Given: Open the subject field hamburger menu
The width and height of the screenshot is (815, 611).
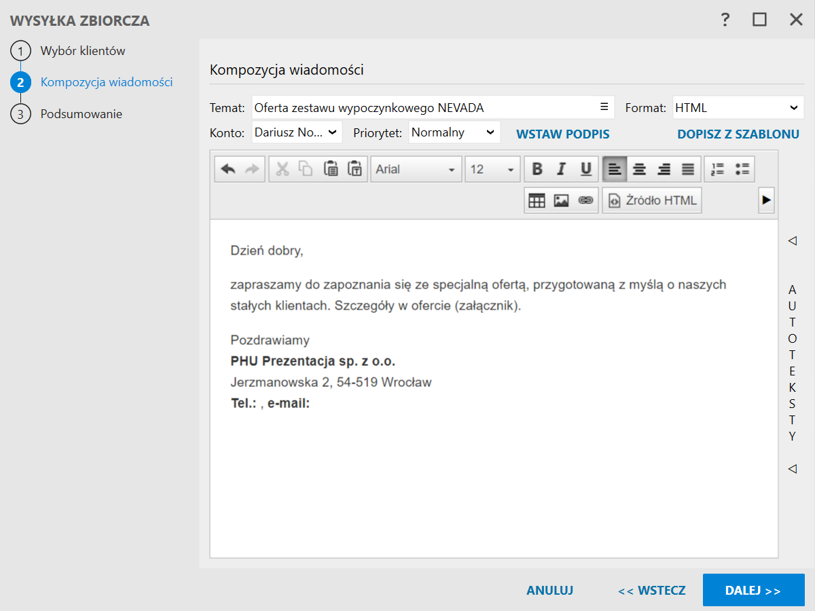Looking at the screenshot, I should coord(604,107).
